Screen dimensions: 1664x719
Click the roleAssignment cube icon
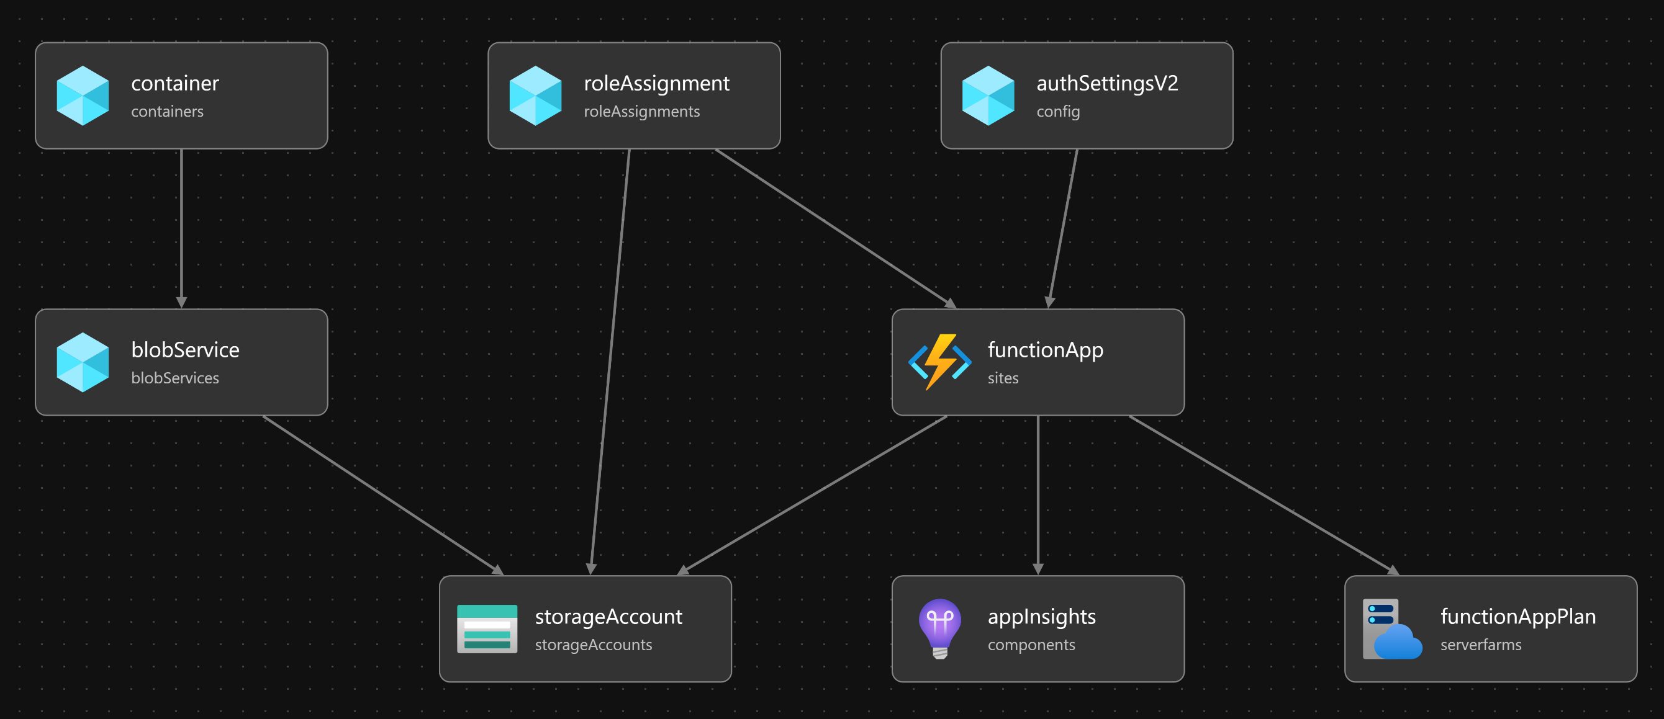tap(535, 96)
